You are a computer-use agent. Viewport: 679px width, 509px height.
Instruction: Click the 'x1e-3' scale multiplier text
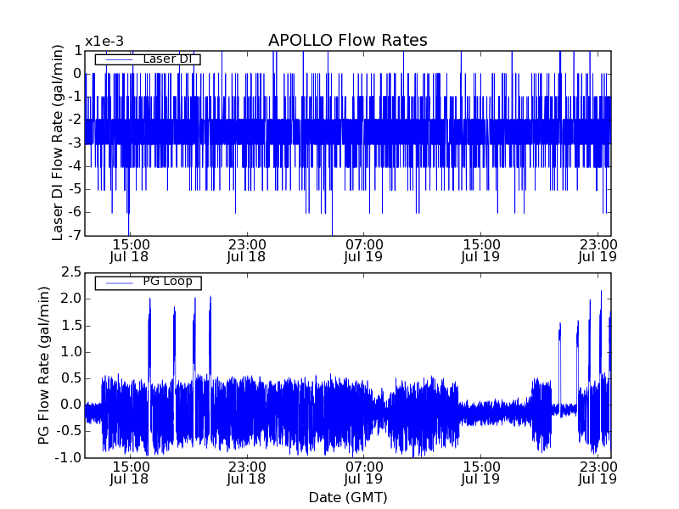point(104,42)
